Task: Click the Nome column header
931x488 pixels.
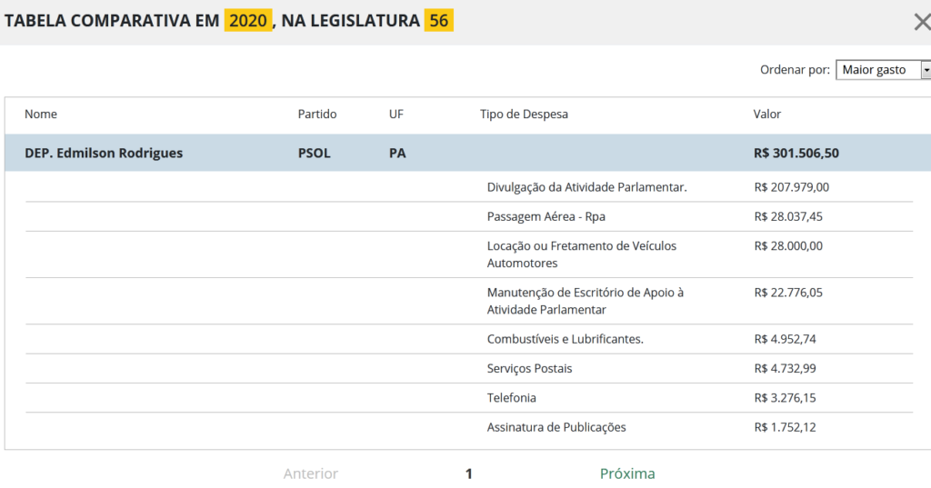Action: [41, 115]
